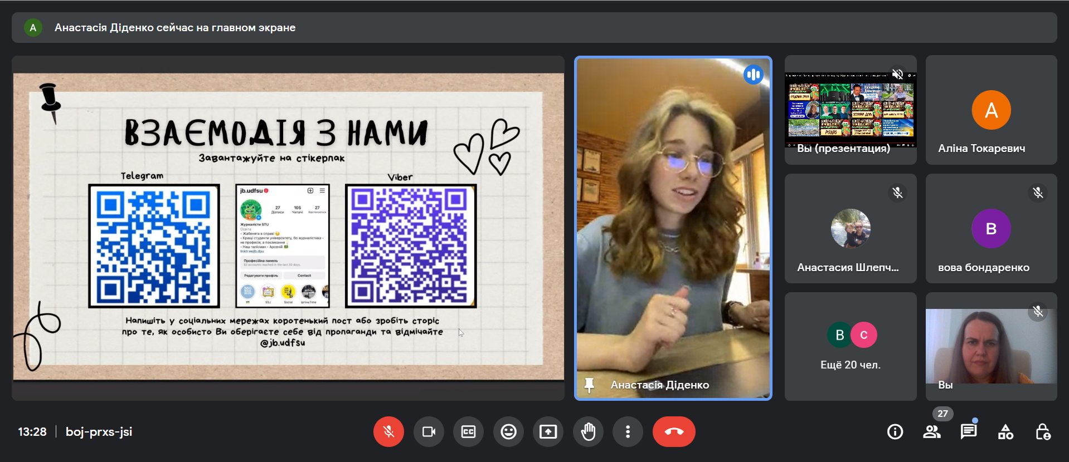
Task: Open the Ещё 20 чел. tile
Action: (x=851, y=346)
